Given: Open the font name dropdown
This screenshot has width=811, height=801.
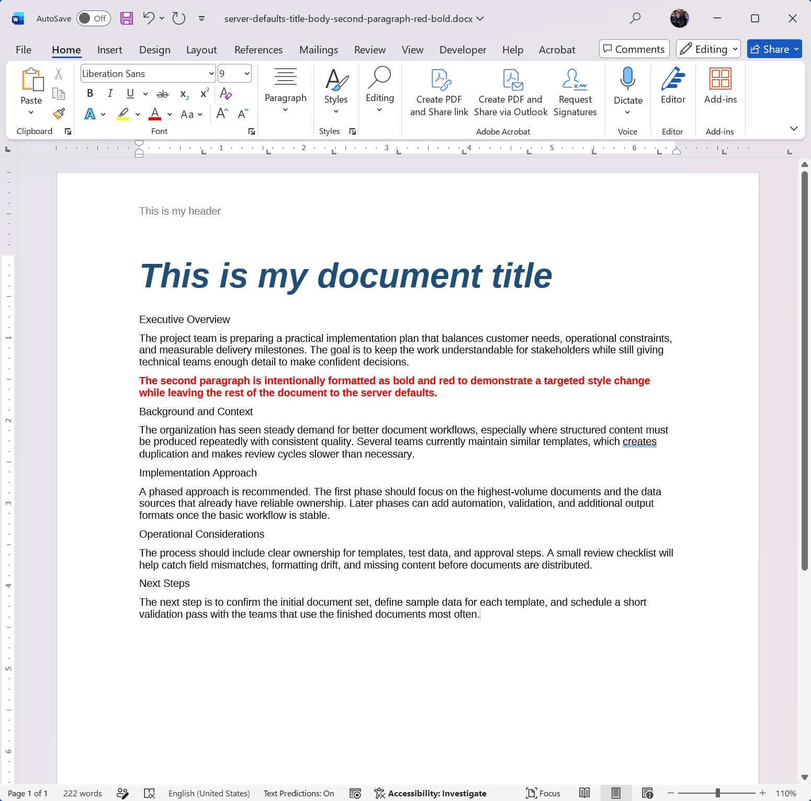Looking at the screenshot, I should tap(211, 74).
